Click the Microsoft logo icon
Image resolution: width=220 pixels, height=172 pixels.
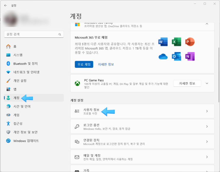pos(77,24)
